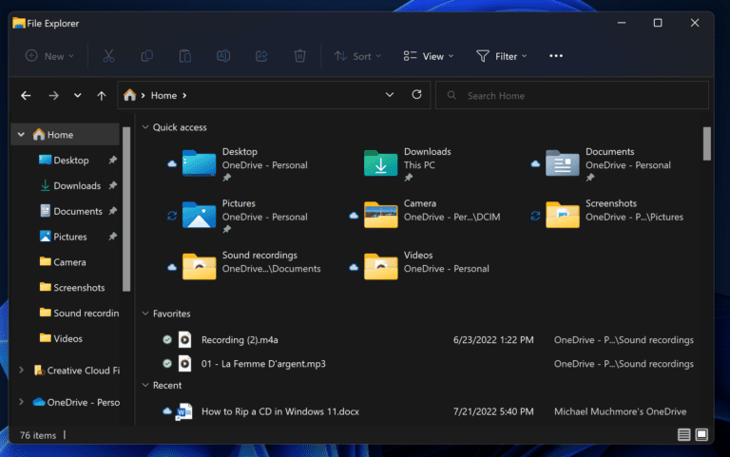This screenshot has height=457, width=730.
Task: Open the See more ellipsis menu
Action: (x=556, y=56)
